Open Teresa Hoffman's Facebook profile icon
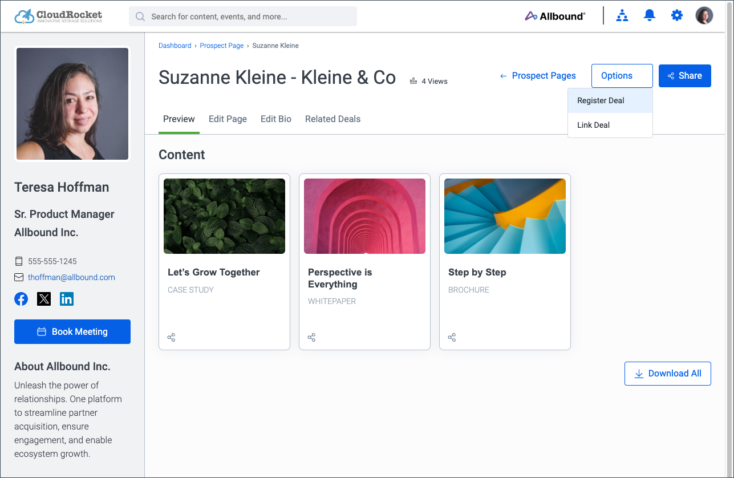This screenshot has width=734, height=478. pyautogui.click(x=21, y=299)
